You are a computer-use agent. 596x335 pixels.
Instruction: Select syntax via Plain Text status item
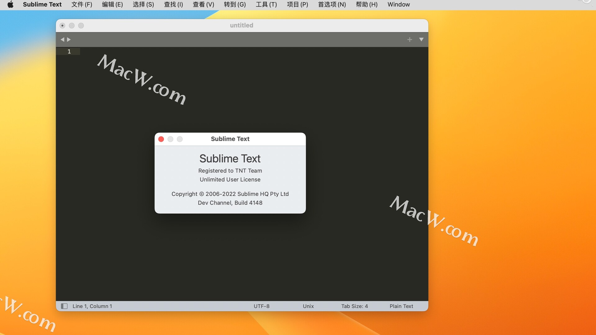pyautogui.click(x=401, y=306)
